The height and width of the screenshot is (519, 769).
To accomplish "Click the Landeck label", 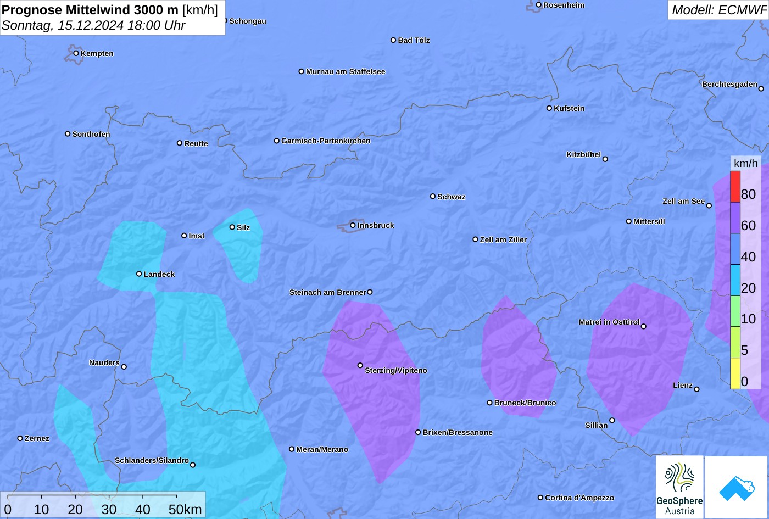I will tap(159, 274).
